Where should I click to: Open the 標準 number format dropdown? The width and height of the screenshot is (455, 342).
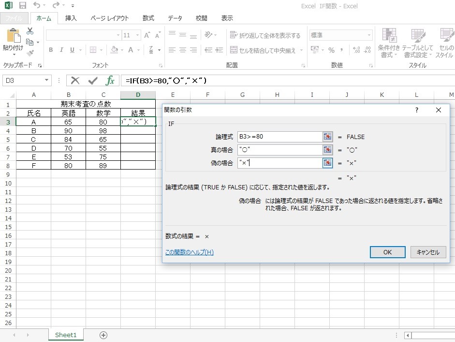[x=369, y=35]
